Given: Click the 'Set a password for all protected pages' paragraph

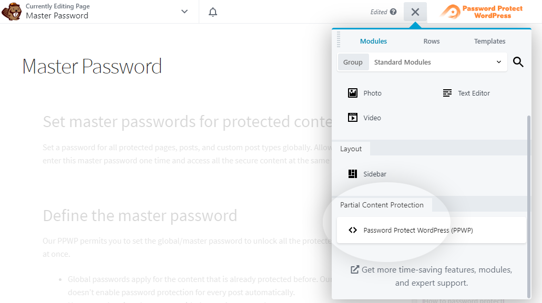Looking at the screenshot, I should point(187,154).
